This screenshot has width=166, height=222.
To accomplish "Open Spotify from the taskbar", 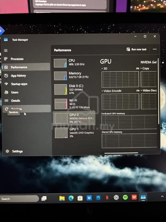I will click(x=125, y=197).
